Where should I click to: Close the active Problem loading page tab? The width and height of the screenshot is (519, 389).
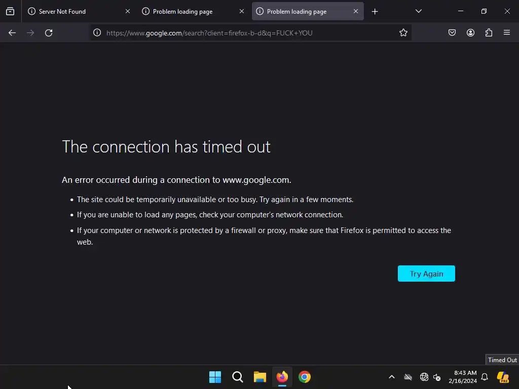point(356,11)
